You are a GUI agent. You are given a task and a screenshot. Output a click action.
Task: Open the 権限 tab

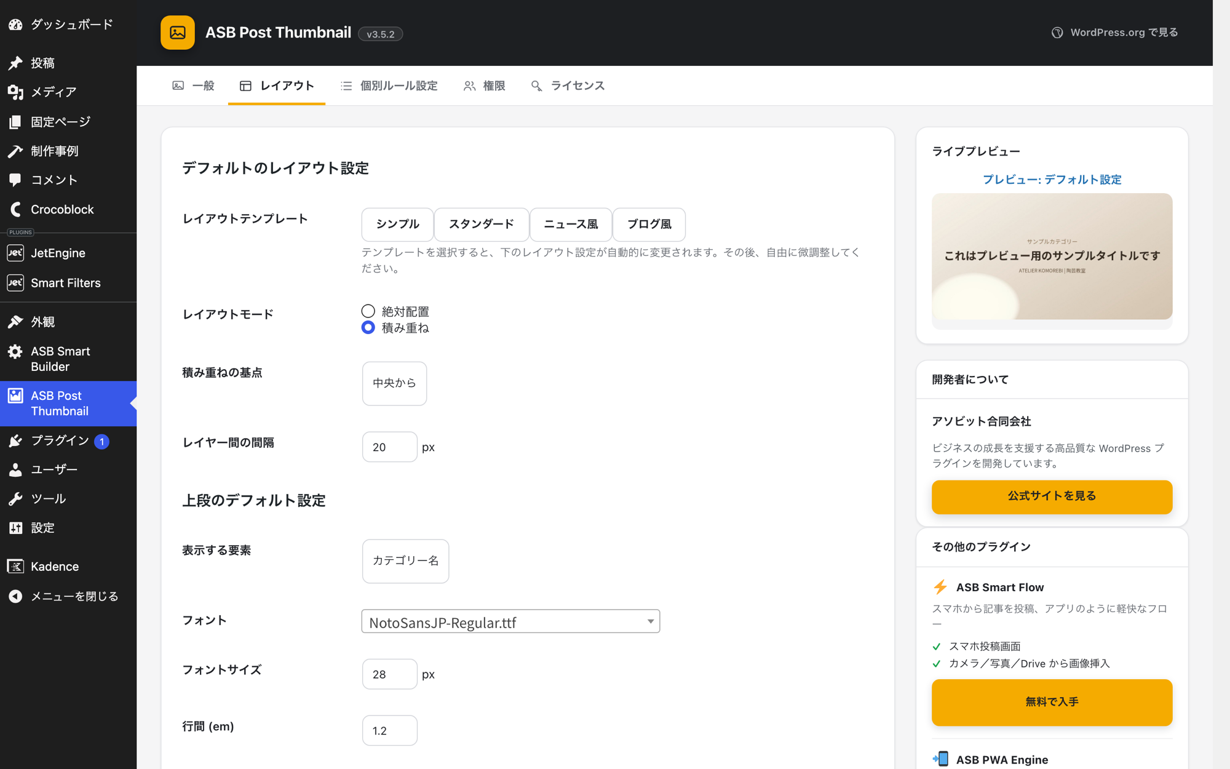click(485, 86)
